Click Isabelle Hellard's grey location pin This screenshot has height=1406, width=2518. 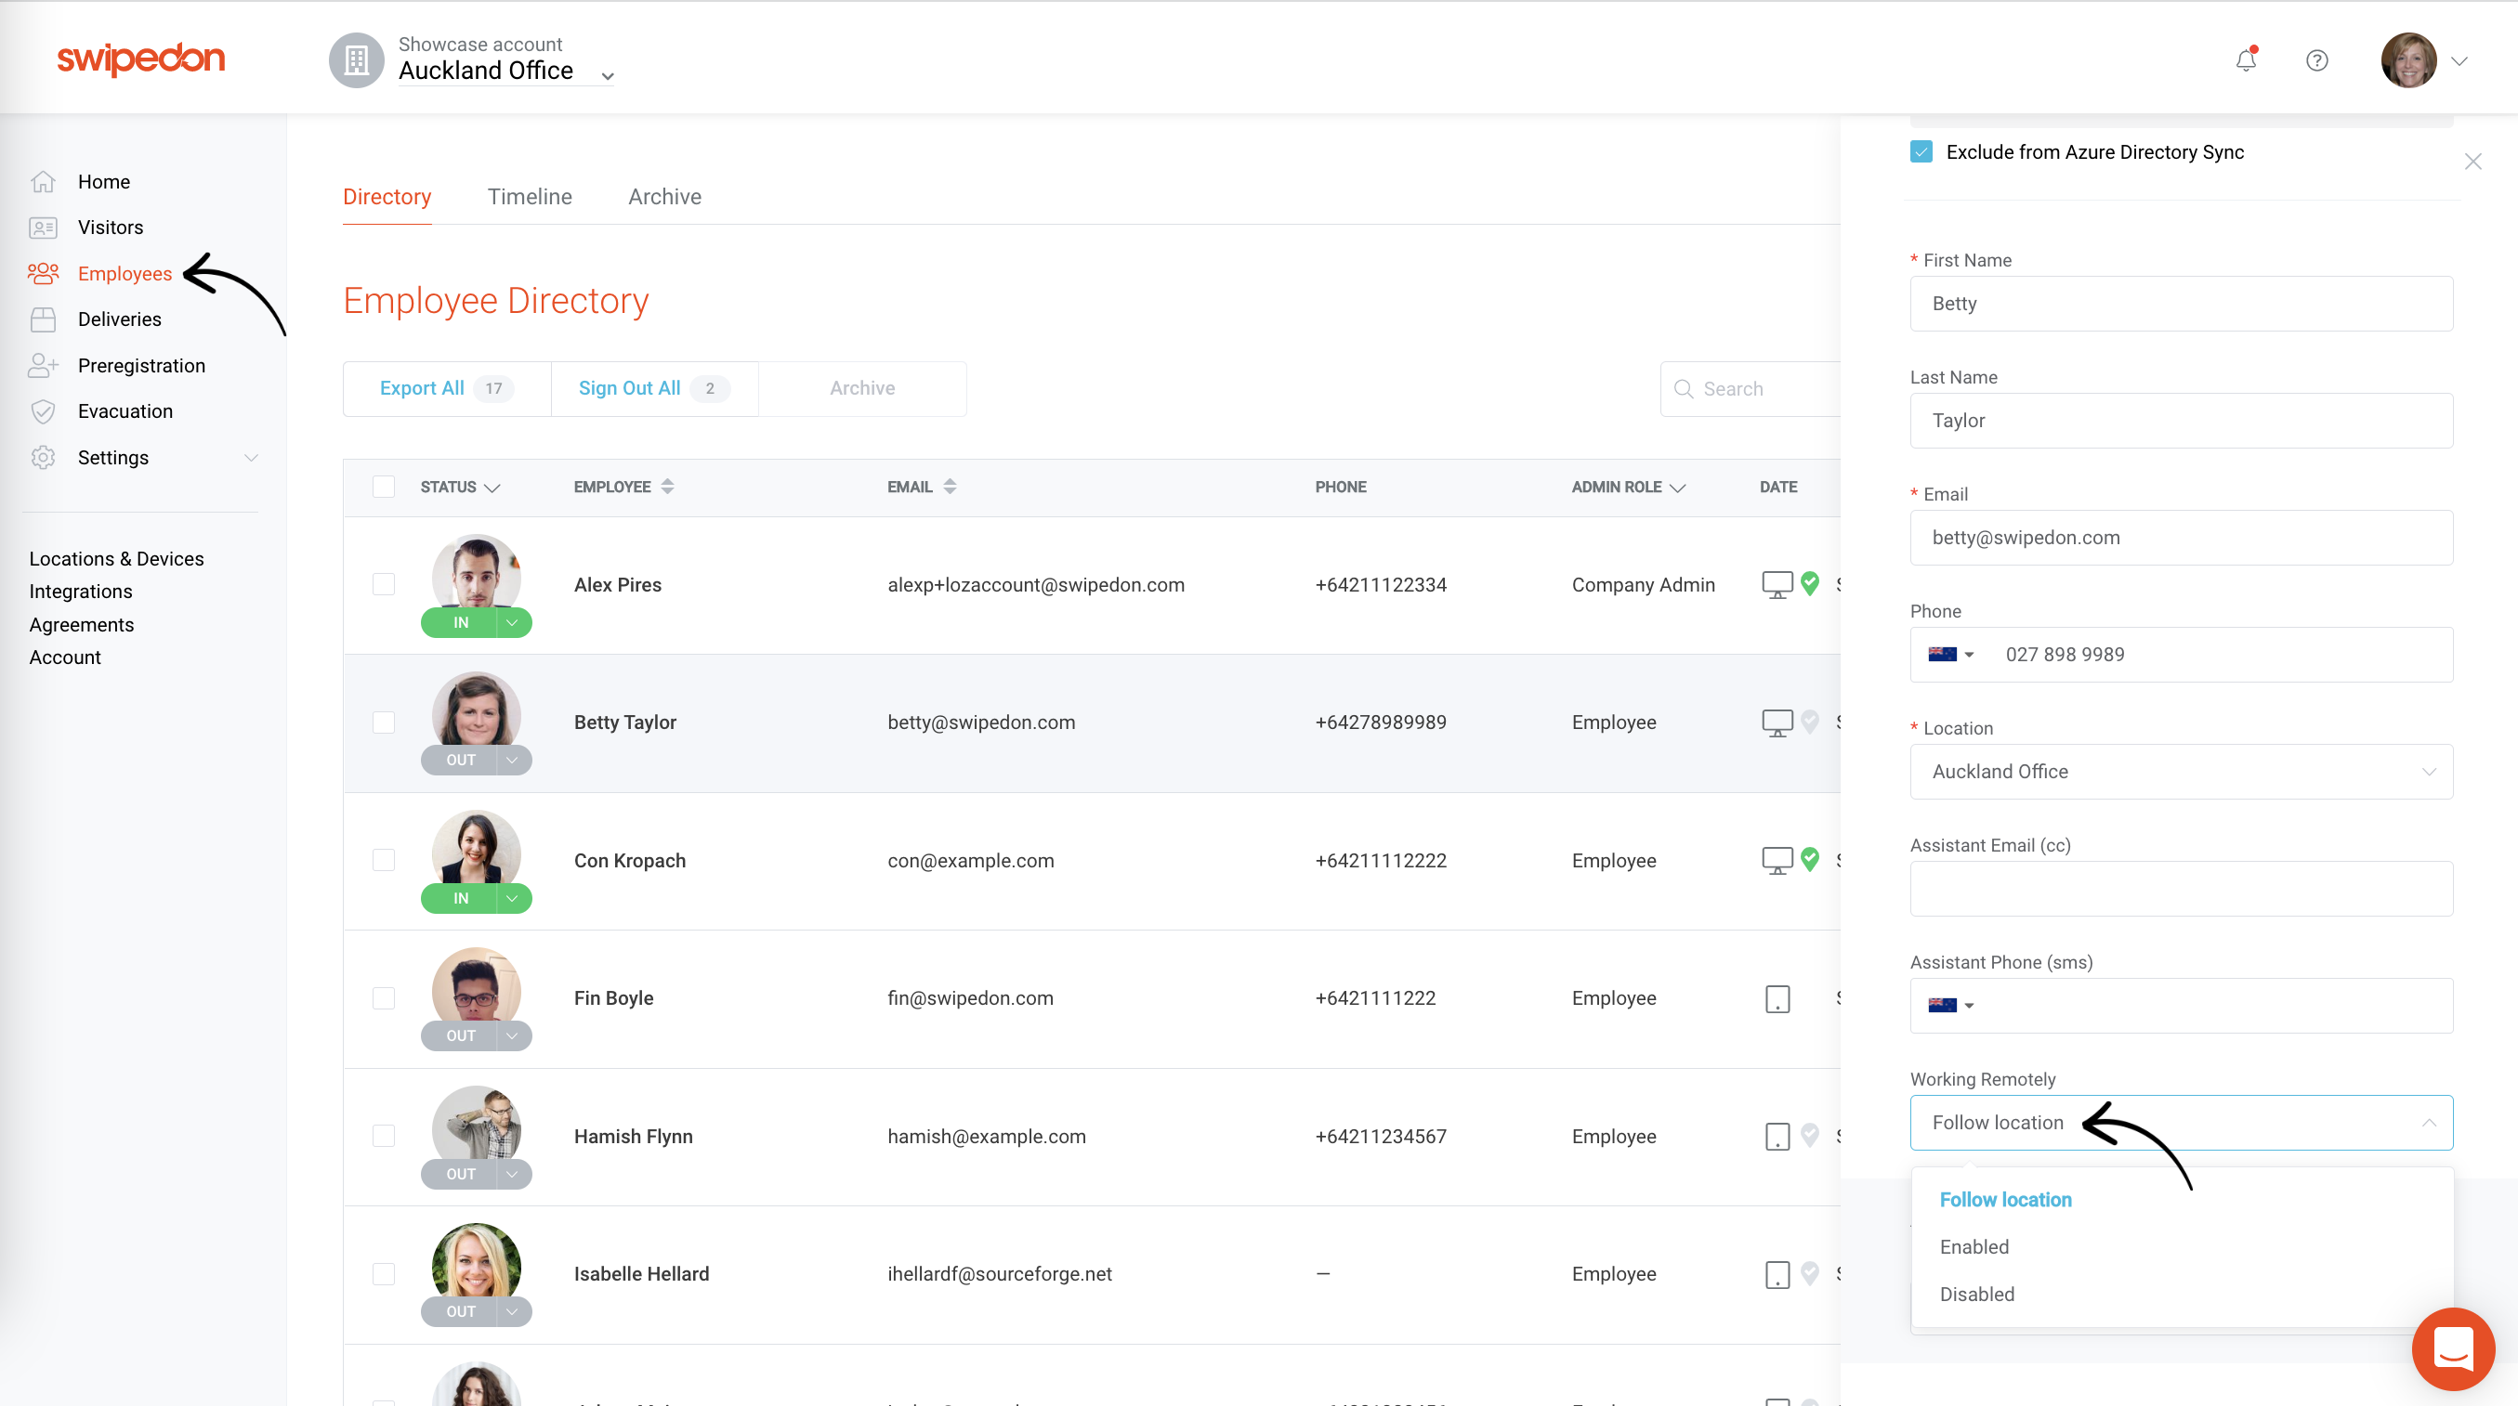point(1809,1272)
